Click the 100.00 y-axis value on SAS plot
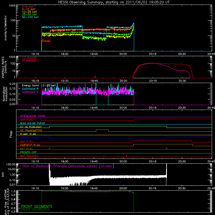The width and height of the screenshot is (215, 215). pyautogui.click(x=11, y=164)
